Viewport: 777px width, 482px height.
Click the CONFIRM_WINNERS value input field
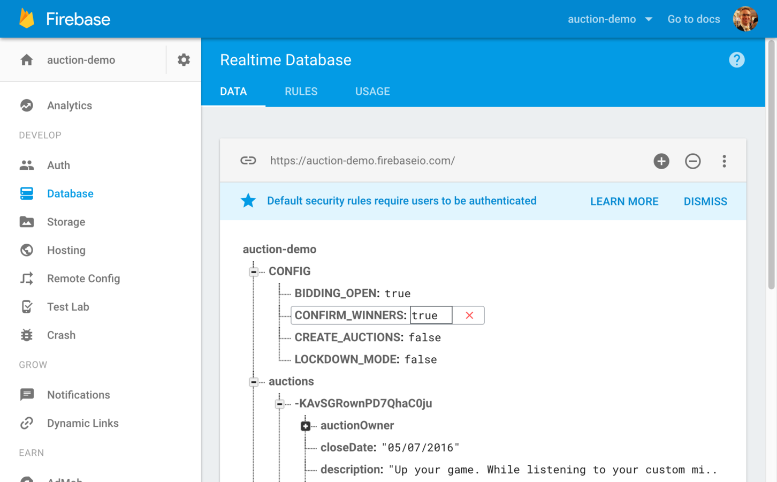click(431, 315)
